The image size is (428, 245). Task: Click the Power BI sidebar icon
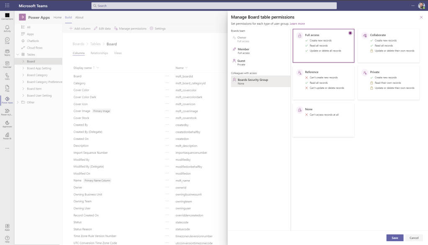[x=7, y=136]
